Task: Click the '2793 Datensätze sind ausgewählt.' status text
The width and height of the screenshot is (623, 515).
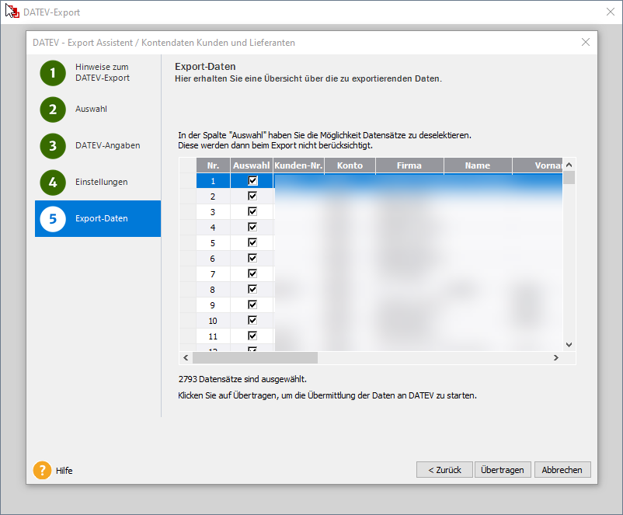Action: 242,379
